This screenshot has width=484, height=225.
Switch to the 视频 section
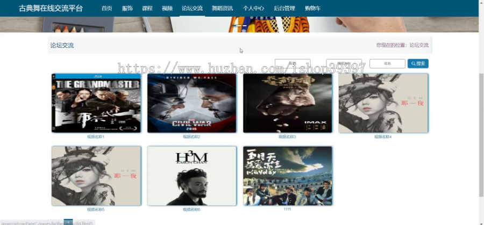pos(167,8)
